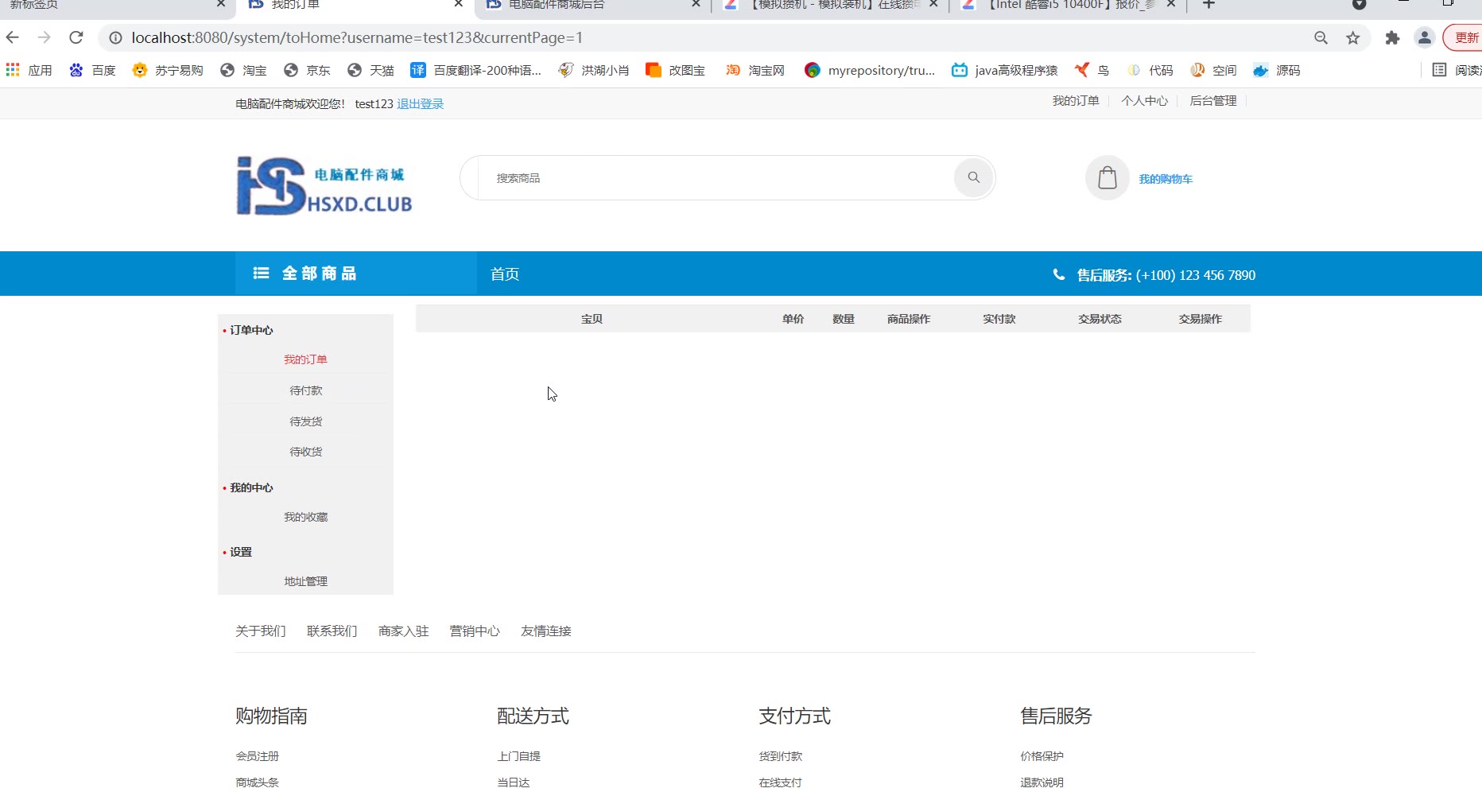Click the 关于我们 footer link

click(261, 631)
